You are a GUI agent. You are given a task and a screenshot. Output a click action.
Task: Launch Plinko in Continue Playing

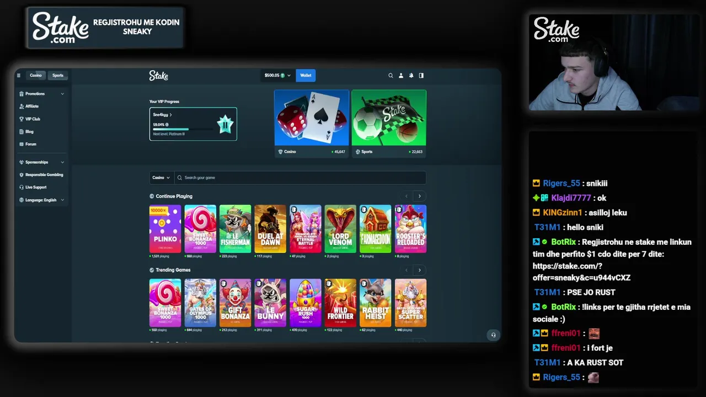point(165,229)
